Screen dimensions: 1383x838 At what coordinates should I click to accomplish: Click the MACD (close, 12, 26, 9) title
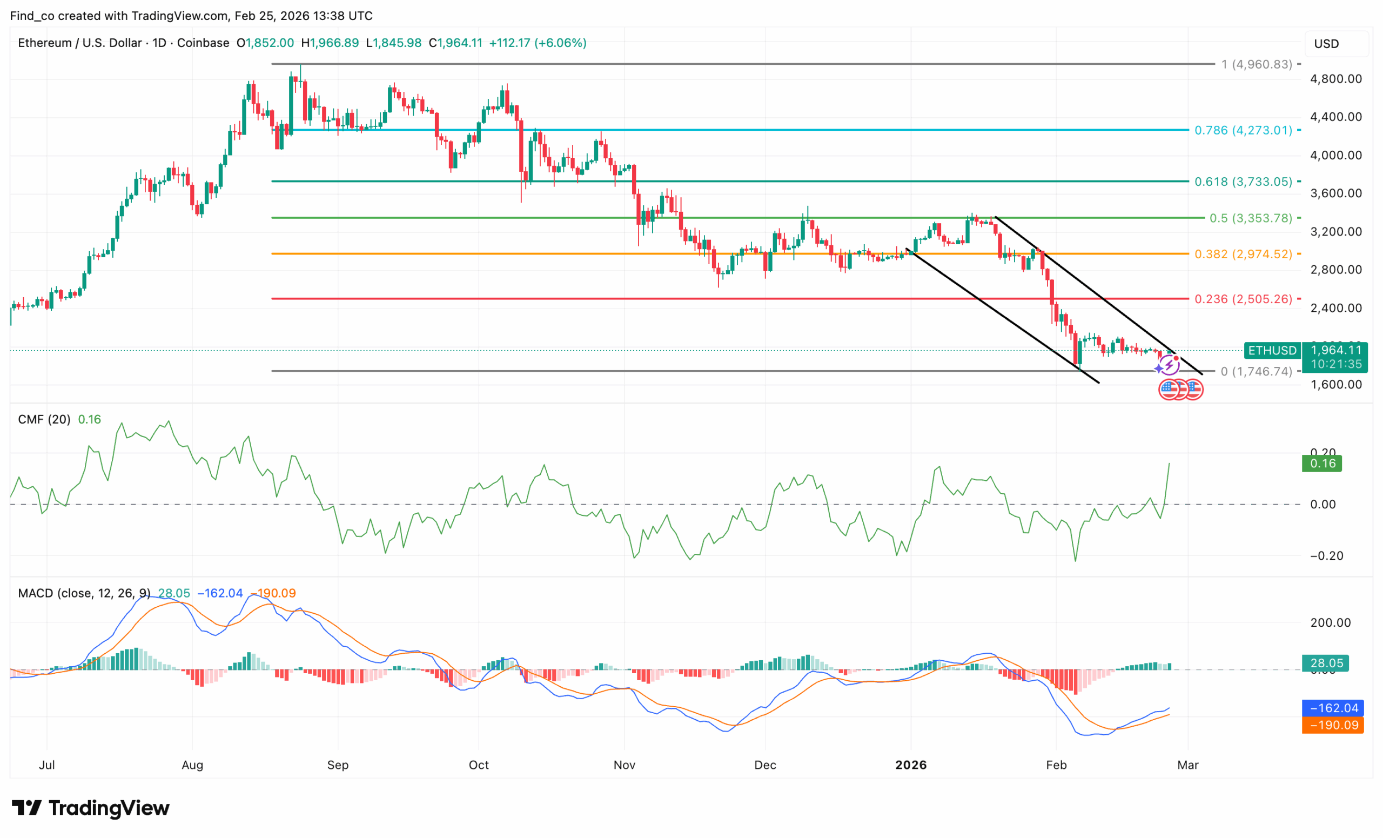tap(84, 593)
